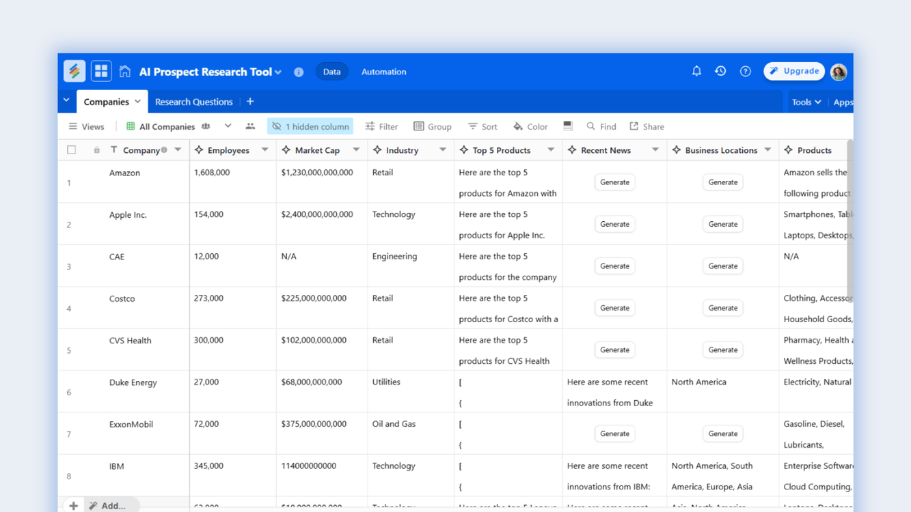Viewport: 911px width, 512px height.
Task: Open the Filter options
Action: (x=381, y=126)
